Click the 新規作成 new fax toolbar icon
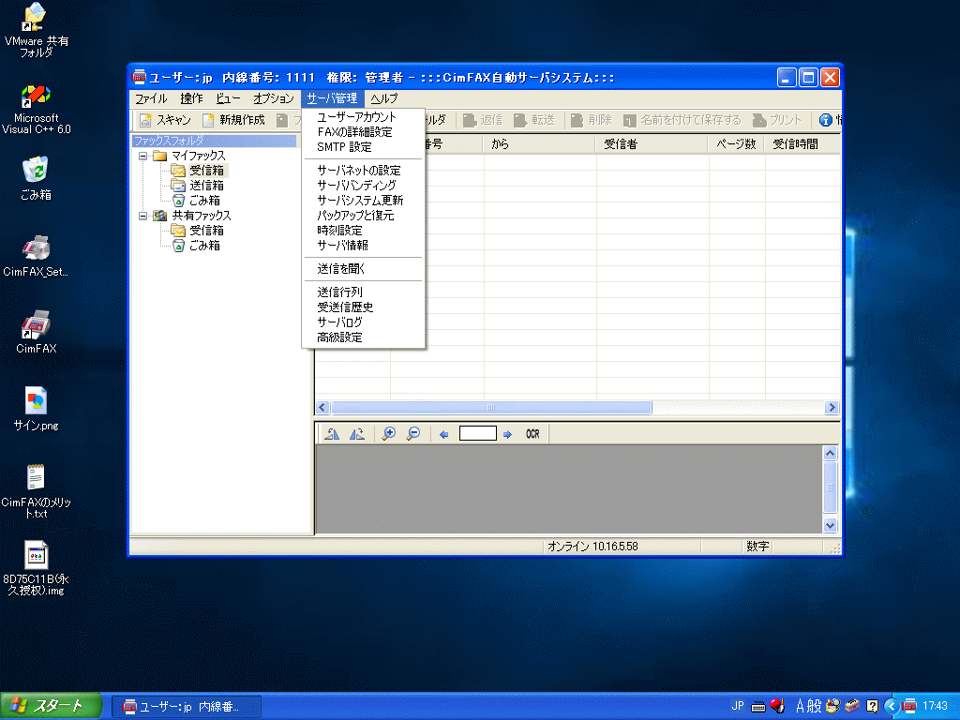960x720 pixels. coord(209,120)
